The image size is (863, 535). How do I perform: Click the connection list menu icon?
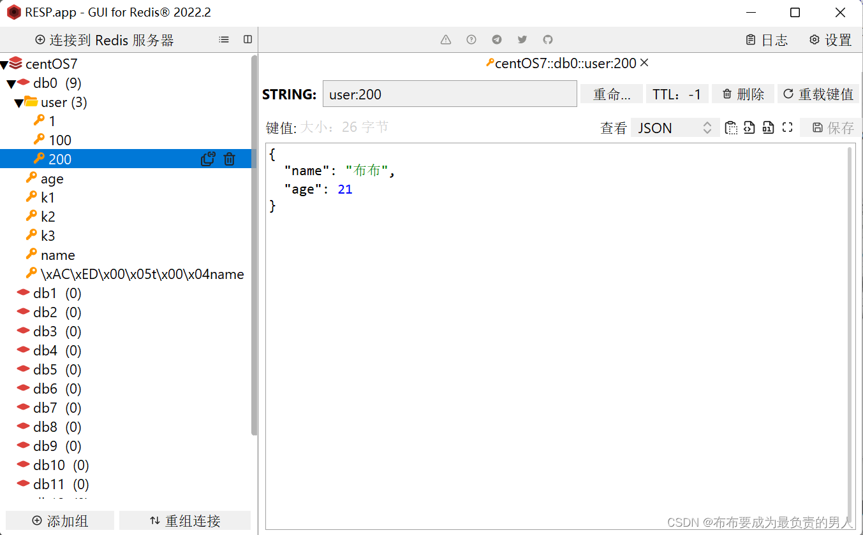224,39
